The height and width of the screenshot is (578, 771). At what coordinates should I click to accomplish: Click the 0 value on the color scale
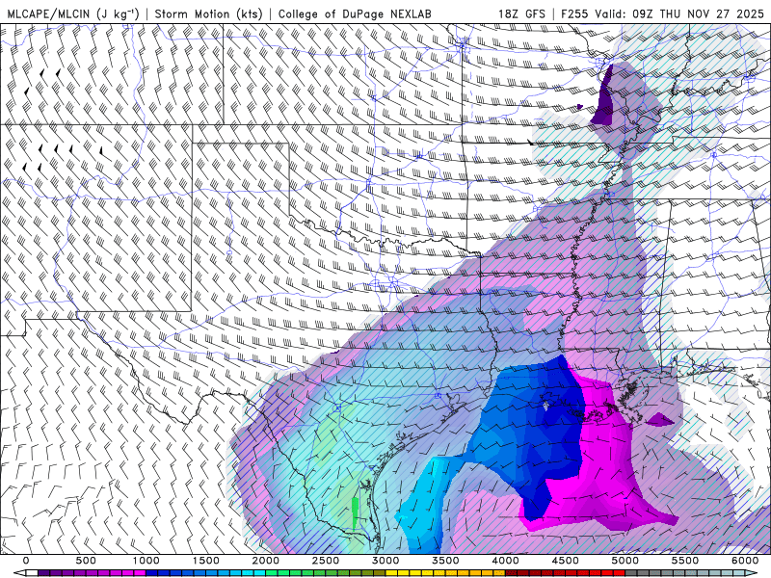26,561
